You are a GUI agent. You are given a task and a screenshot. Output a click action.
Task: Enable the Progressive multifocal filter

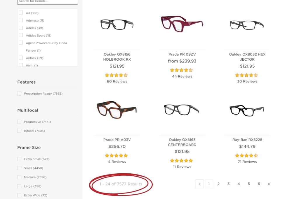click(19, 122)
